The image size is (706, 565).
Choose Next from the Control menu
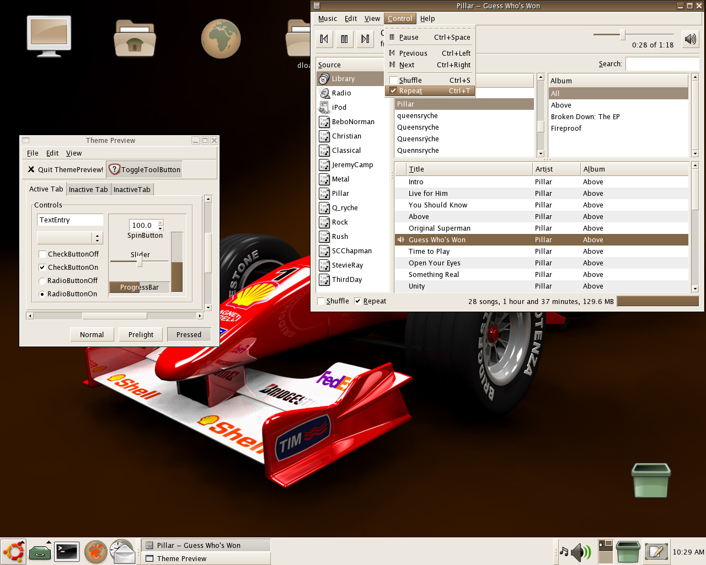[430, 65]
